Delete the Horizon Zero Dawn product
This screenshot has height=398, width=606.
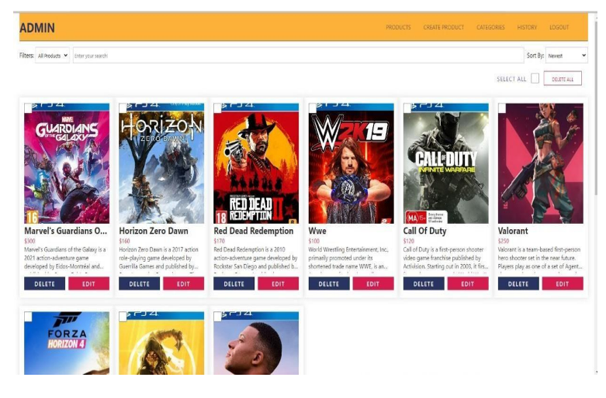coord(139,284)
